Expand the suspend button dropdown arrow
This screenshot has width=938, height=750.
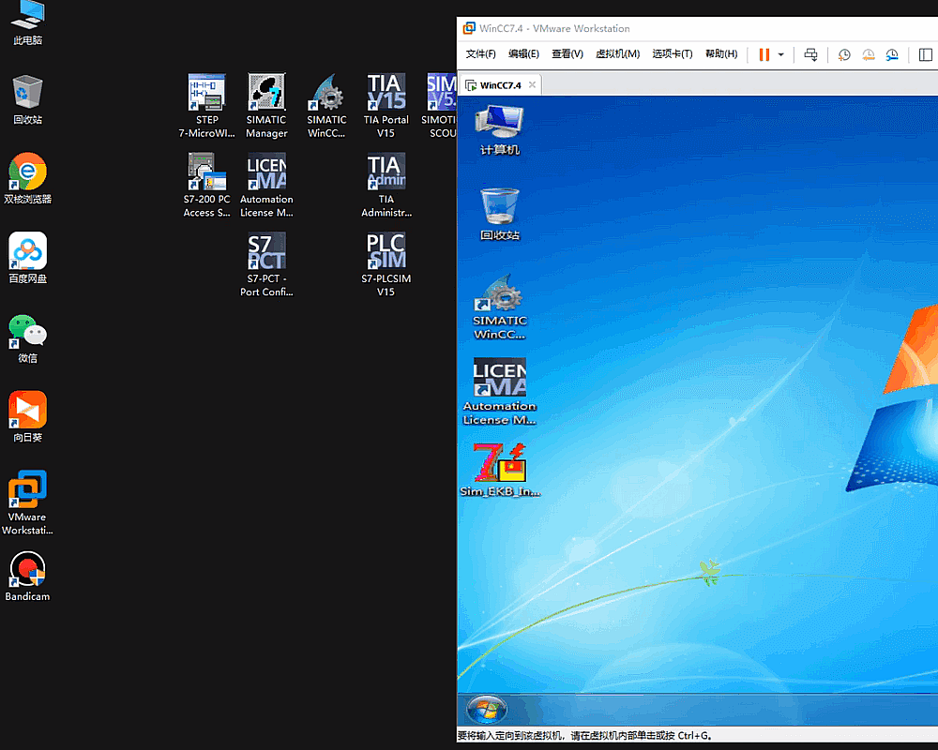pyautogui.click(x=781, y=54)
